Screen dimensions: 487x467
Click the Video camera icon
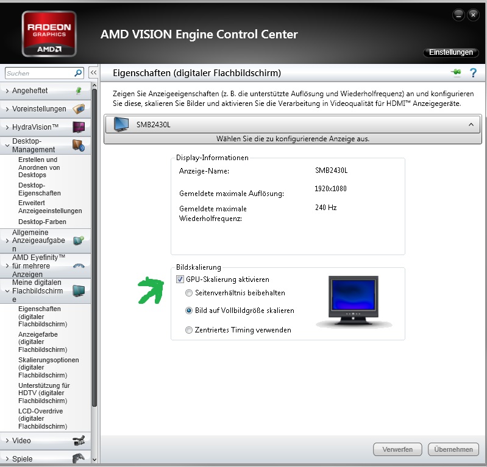click(x=79, y=441)
